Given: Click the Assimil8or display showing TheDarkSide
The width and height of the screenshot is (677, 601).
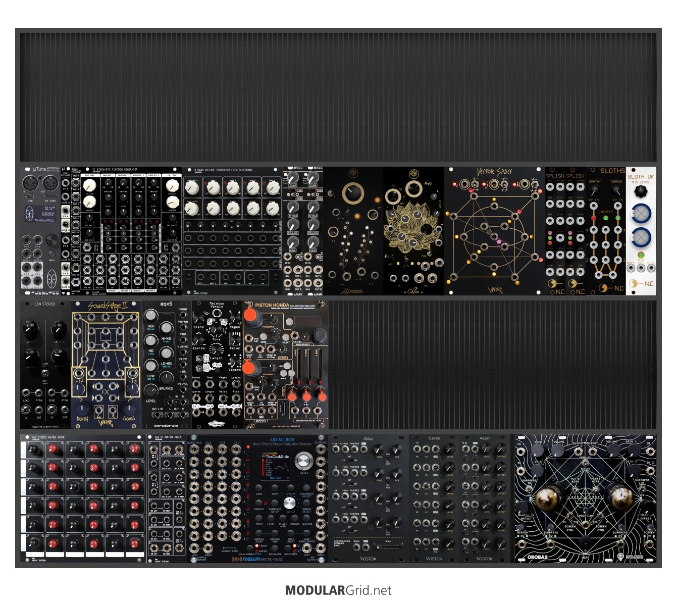Looking at the screenshot, I should (x=276, y=466).
